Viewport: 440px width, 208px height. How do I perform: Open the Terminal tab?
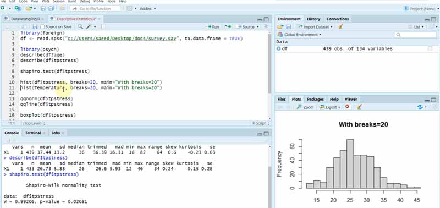tap(33, 133)
